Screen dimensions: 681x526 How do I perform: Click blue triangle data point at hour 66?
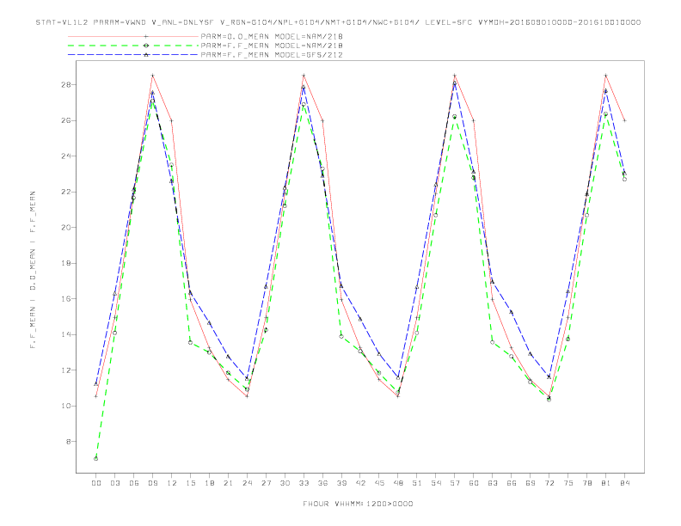(512, 312)
